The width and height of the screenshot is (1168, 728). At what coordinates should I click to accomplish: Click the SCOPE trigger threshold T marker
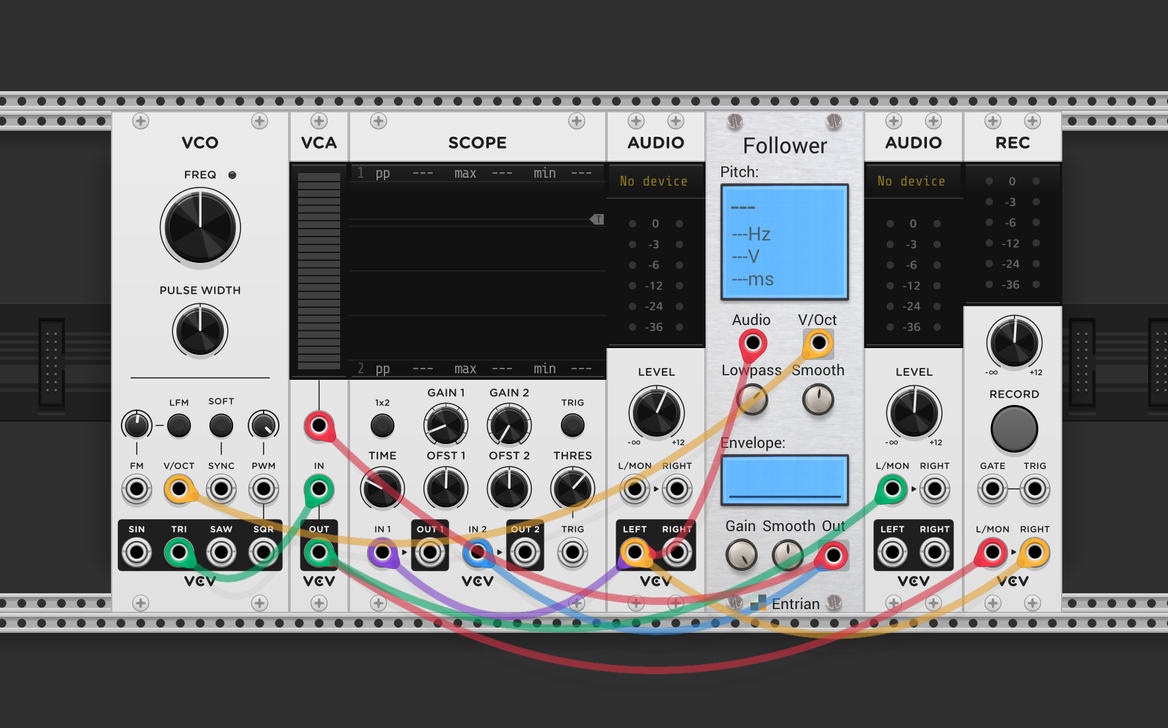tap(597, 219)
